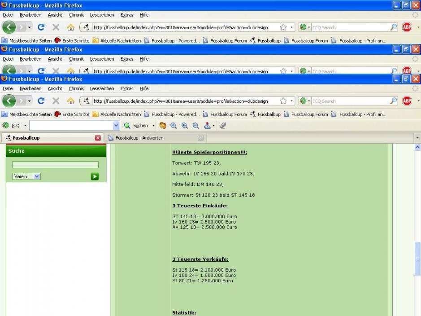Open the dropdown arrow next to Suchen
The image size is (421, 316).
pos(153,126)
